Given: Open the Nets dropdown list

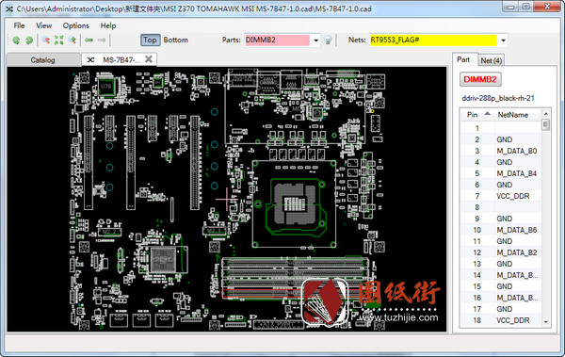Looking at the screenshot, I should click(x=503, y=41).
